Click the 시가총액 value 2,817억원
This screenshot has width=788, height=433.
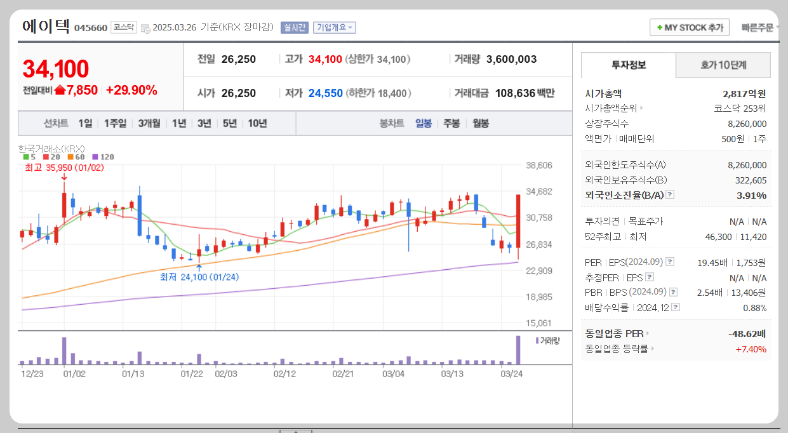tap(744, 93)
